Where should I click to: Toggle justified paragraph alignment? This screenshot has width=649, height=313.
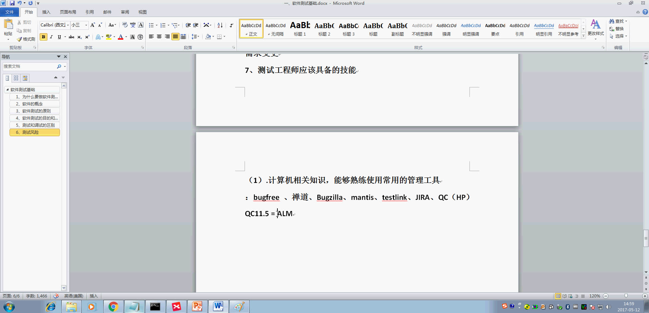point(175,37)
